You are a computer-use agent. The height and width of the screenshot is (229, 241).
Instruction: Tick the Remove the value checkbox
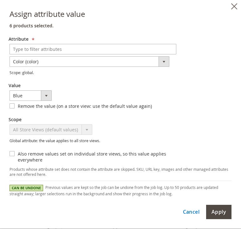[x=12, y=106]
